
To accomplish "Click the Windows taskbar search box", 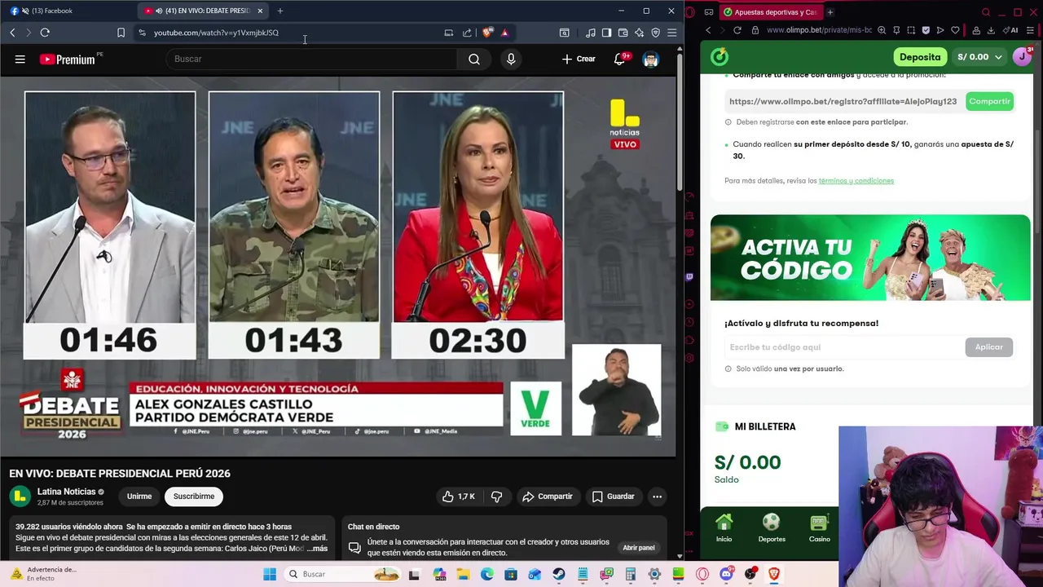I will pyautogui.click(x=342, y=574).
